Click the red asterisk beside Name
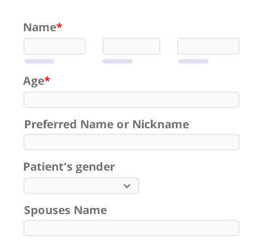This screenshot has height=252, width=264. coord(59,26)
